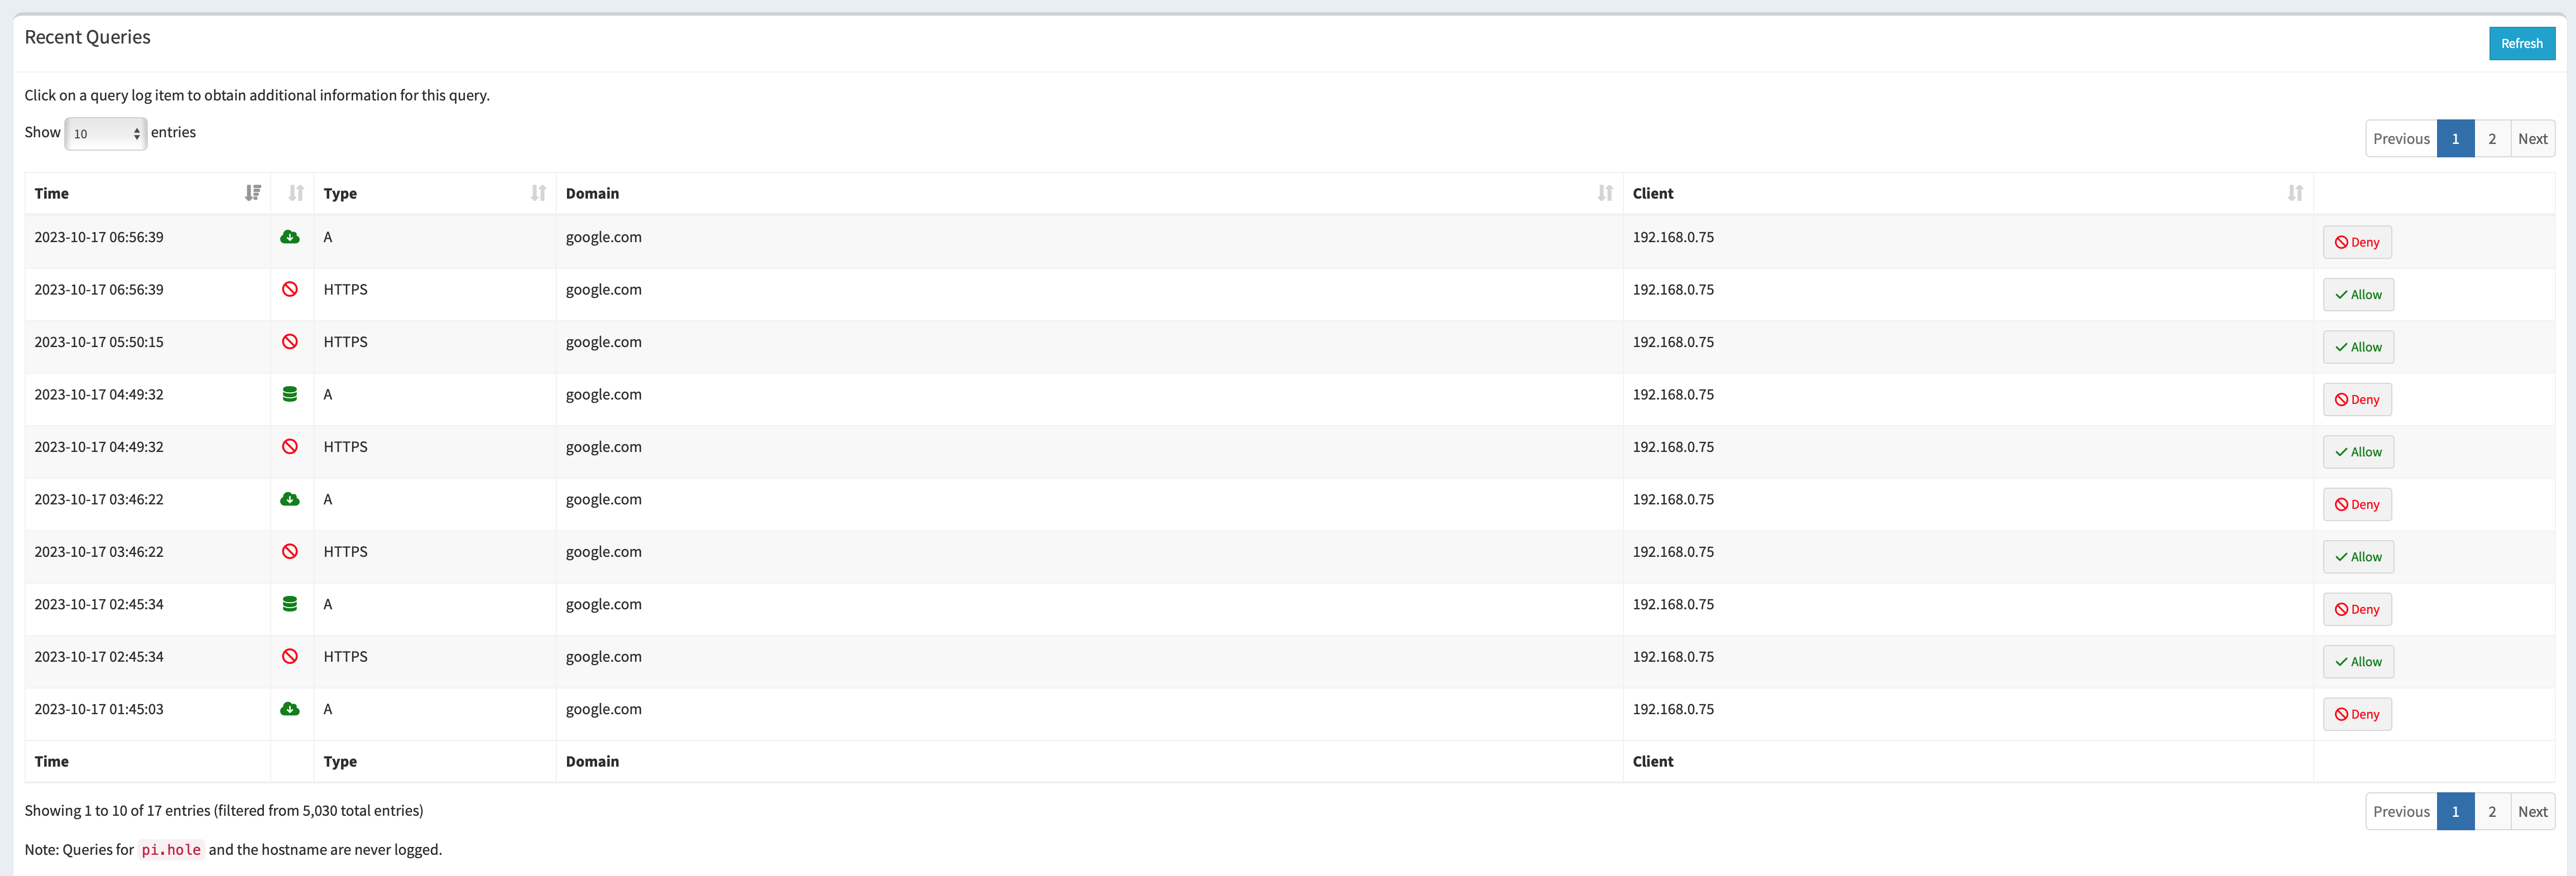The width and height of the screenshot is (2576, 876).
Task: Go to page 2 in top pagination
Action: point(2491,139)
